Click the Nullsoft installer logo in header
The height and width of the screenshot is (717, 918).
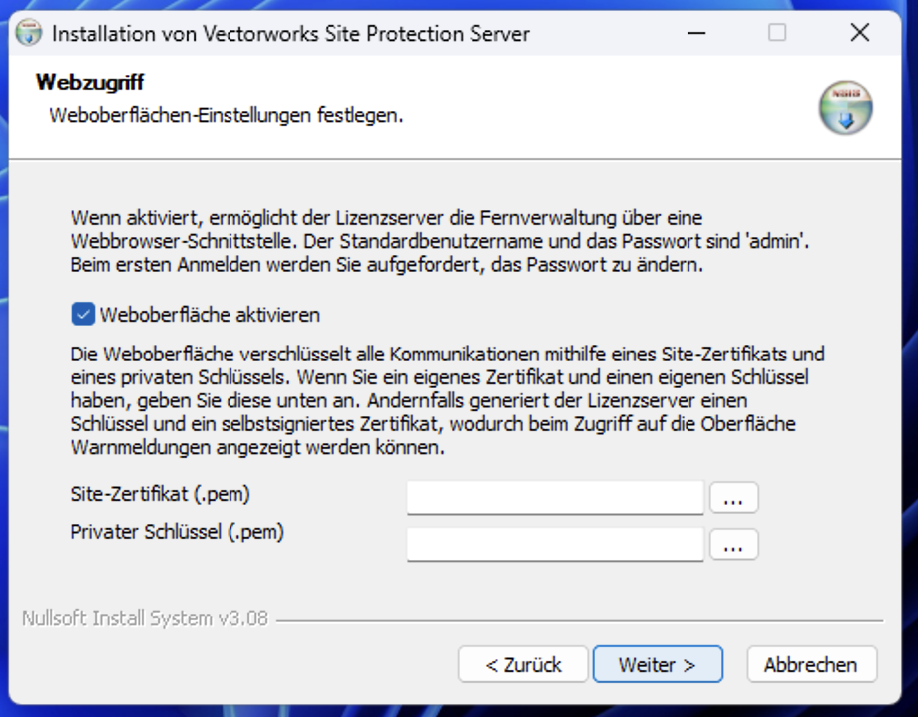pos(845,108)
